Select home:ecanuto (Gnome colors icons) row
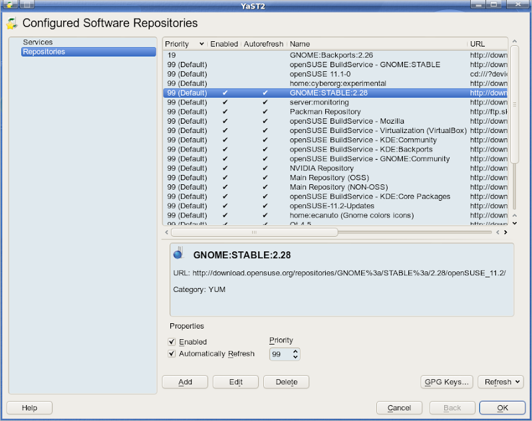 tap(335, 215)
